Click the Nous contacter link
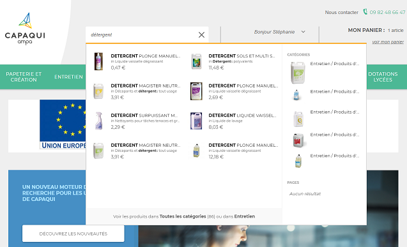This screenshot has height=247, width=407. click(x=341, y=12)
